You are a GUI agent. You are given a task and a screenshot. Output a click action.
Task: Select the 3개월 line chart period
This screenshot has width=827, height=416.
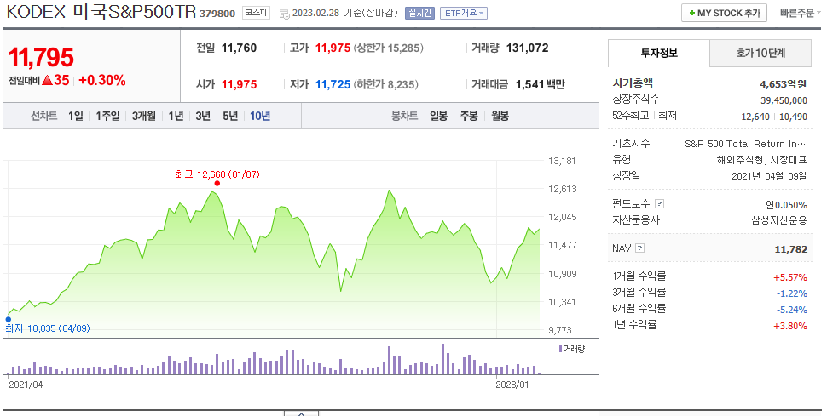tap(143, 116)
